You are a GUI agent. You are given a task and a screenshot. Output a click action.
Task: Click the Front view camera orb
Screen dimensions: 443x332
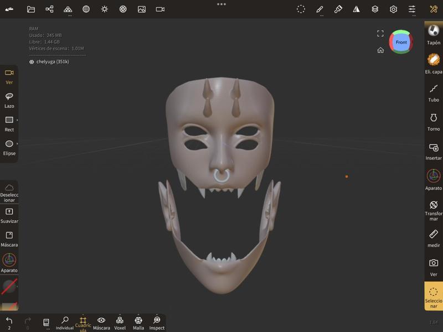click(x=400, y=42)
